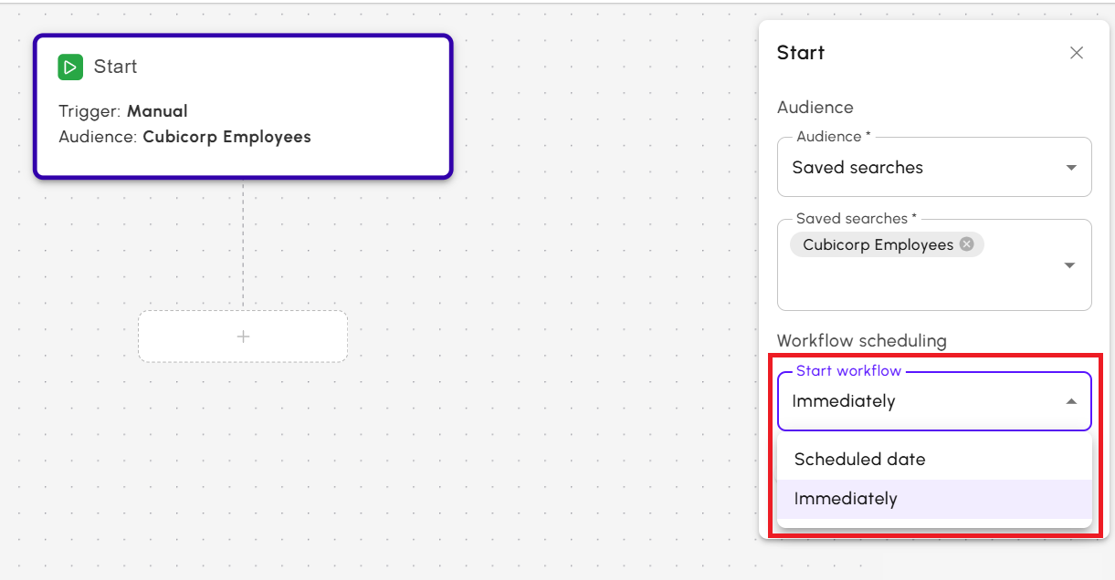Click the plus icon to add a step

(x=243, y=337)
